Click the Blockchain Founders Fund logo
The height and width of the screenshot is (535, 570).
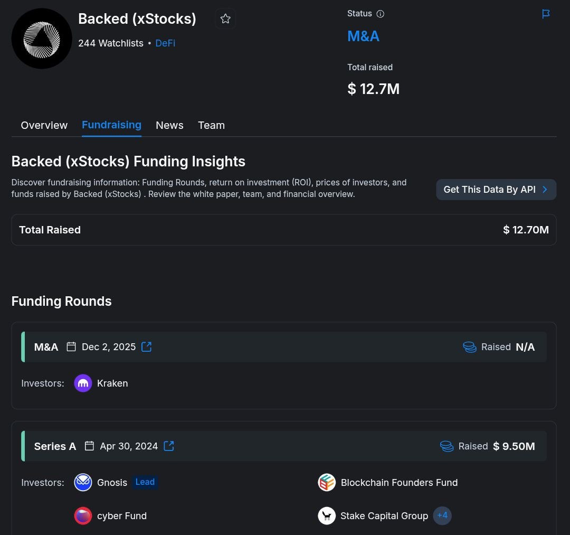pos(327,482)
